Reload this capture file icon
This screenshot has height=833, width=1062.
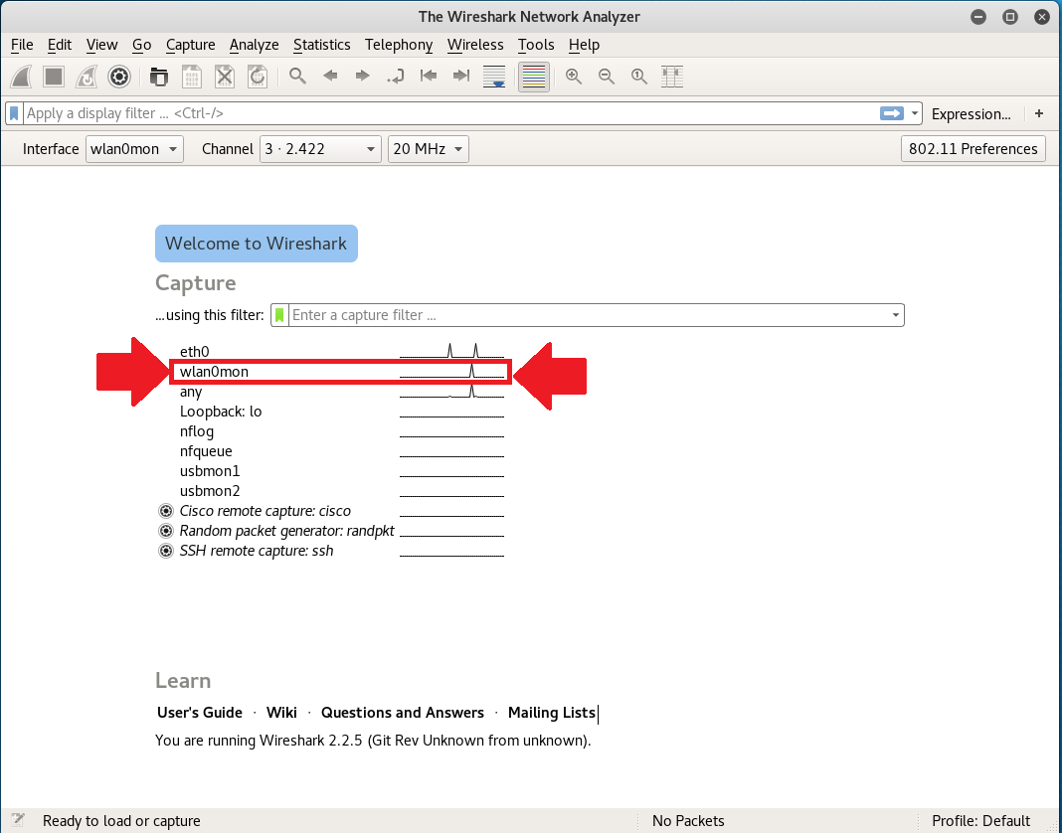tap(258, 77)
